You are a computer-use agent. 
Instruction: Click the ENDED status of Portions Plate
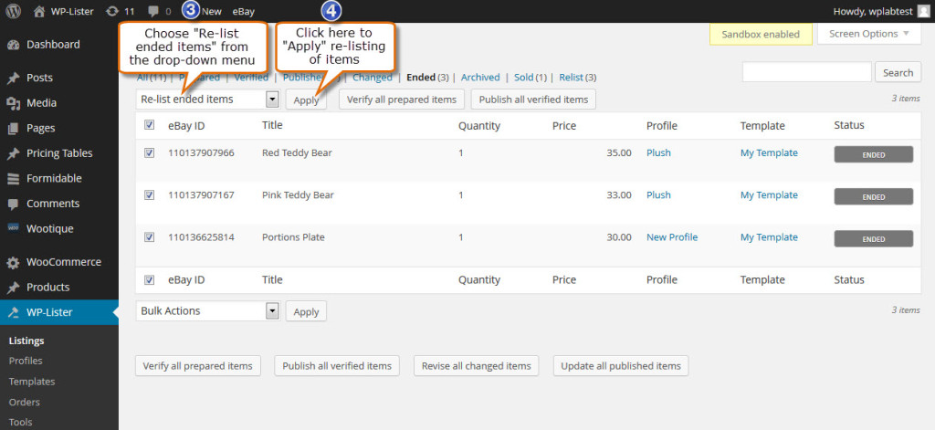(874, 238)
